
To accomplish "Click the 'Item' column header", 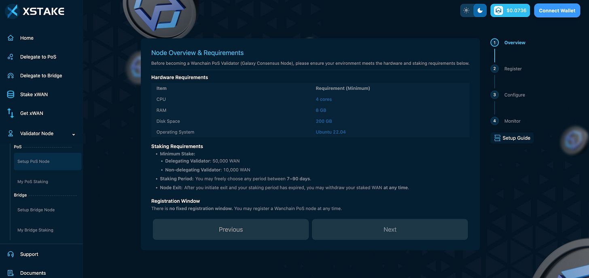I will pos(161,88).
